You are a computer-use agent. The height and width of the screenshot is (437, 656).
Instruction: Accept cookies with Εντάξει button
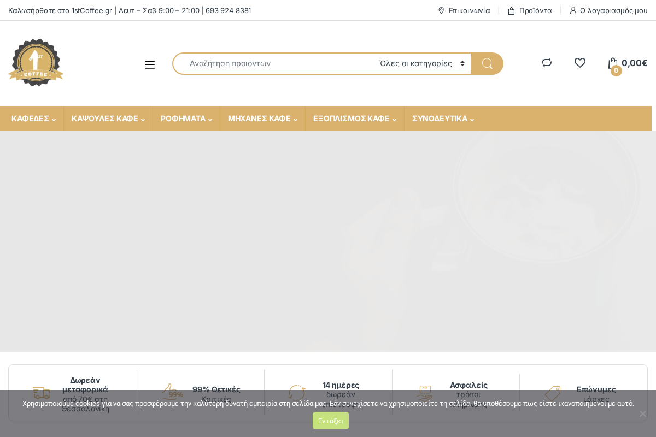(331, 421)
